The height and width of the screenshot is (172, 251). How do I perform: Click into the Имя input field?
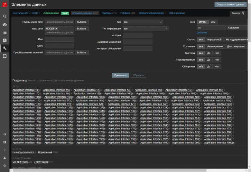[x=59, y=39]
